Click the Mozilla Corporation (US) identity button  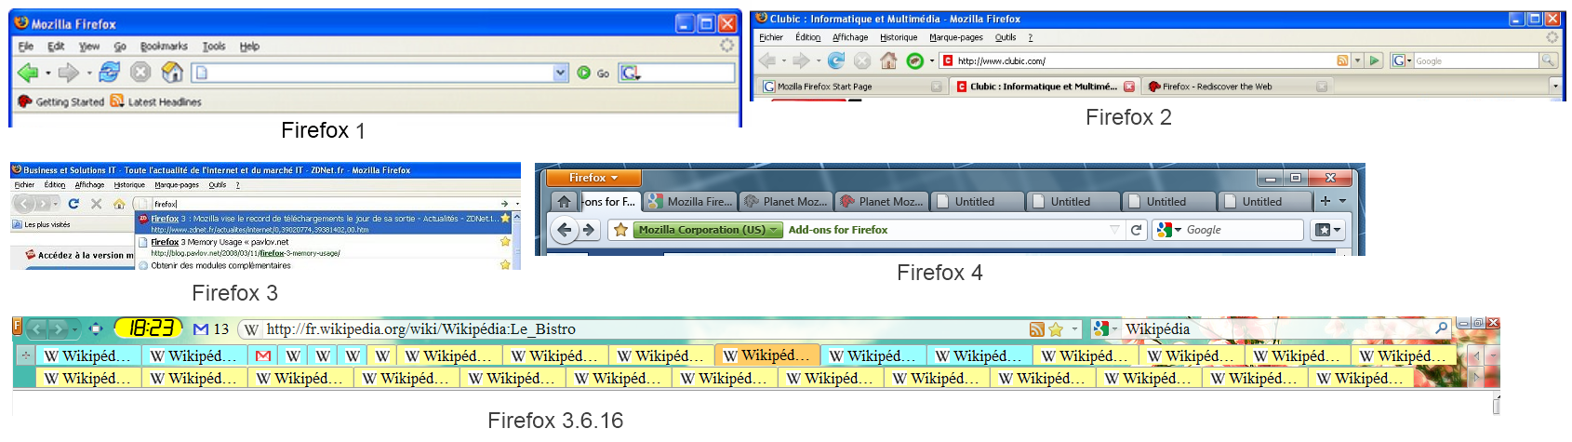click(x=709, y=229)
